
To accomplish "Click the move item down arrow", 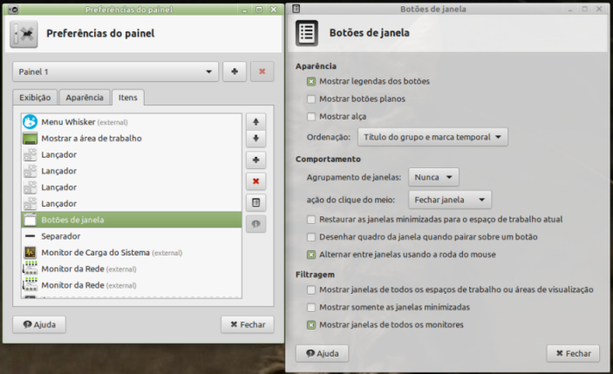I will [256, 139].
